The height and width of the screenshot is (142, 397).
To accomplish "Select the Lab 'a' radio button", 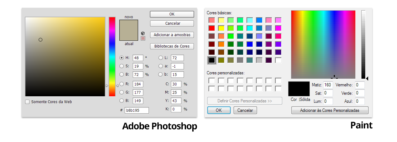I will coord(160,66).
